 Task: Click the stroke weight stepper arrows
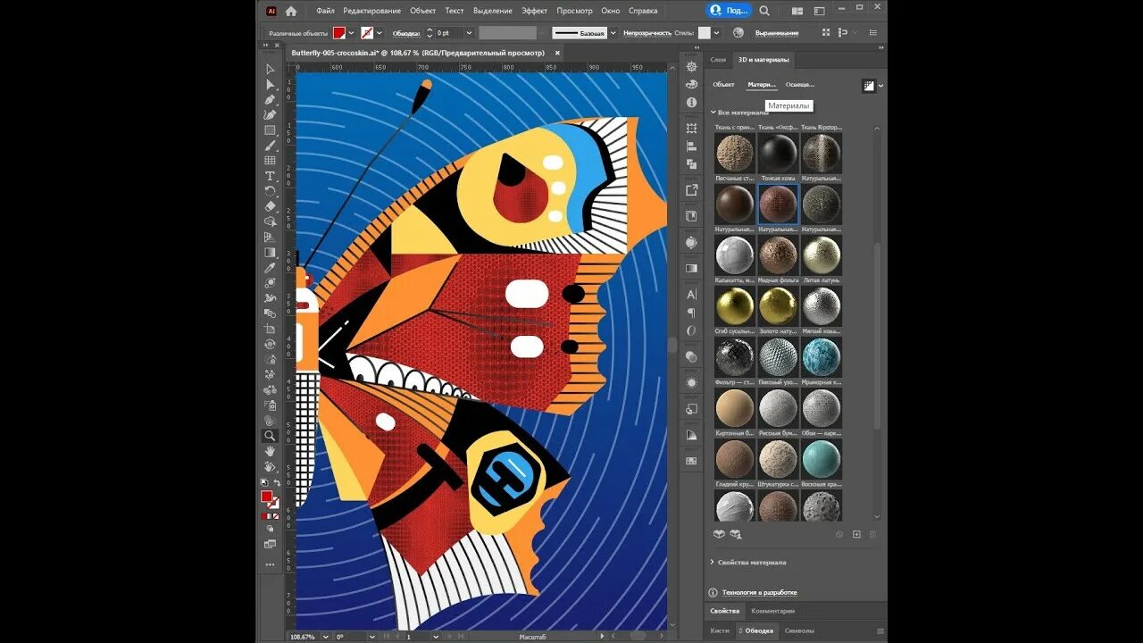point(430,33)
